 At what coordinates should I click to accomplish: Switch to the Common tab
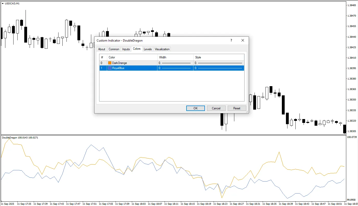pyautogui.click(x=114, y=49)
